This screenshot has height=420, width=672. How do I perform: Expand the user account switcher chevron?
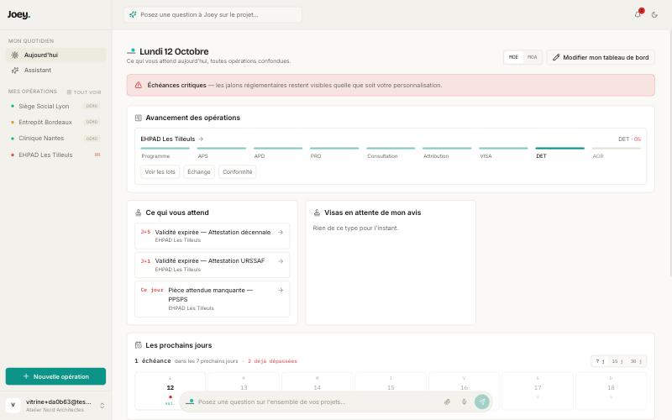102,406
